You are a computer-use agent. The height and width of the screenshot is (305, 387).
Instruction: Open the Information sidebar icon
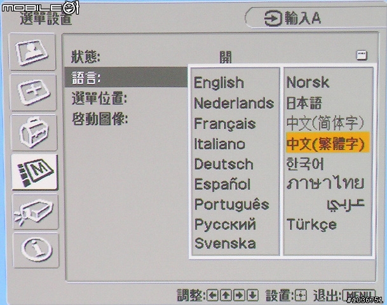36,250
